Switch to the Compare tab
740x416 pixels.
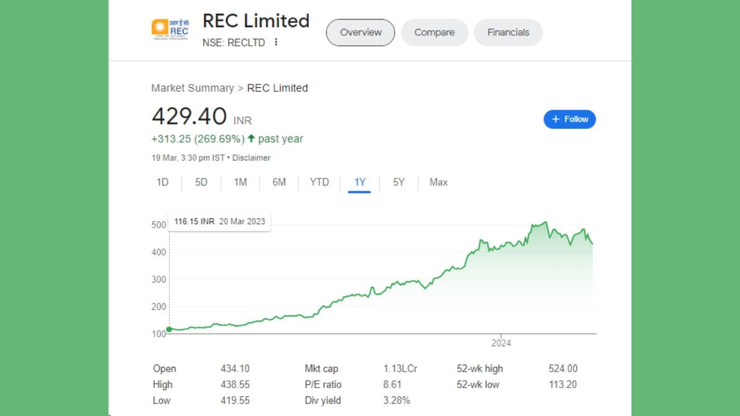434,32
